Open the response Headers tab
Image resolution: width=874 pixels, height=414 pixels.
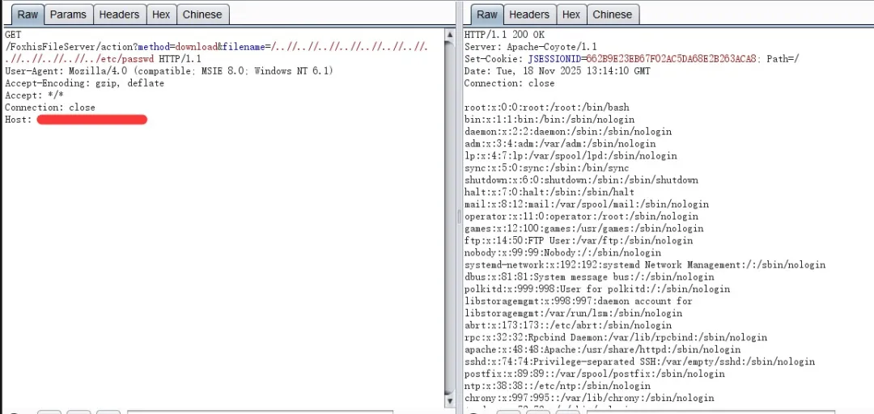529,15
